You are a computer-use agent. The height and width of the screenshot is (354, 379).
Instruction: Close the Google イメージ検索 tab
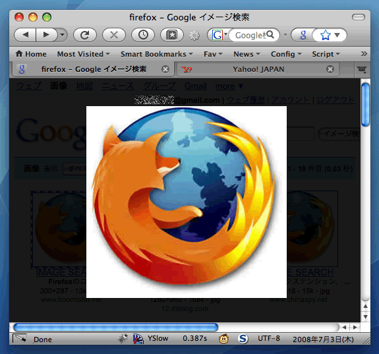(x=165, y=69)
